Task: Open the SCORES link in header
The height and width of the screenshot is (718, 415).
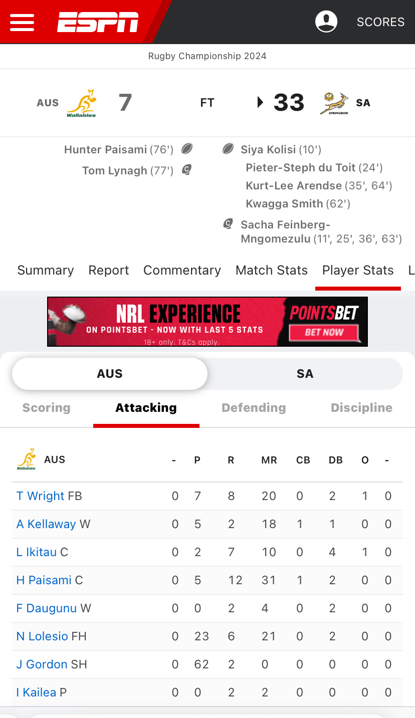Action: coord(380,22)
